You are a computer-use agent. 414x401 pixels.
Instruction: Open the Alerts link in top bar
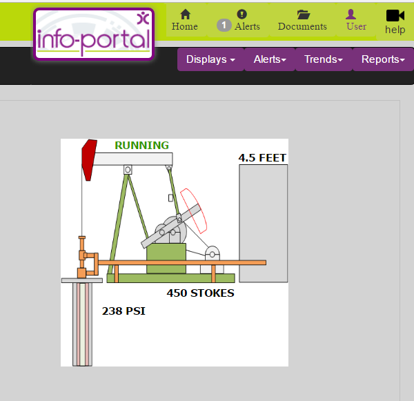(247, 26)
